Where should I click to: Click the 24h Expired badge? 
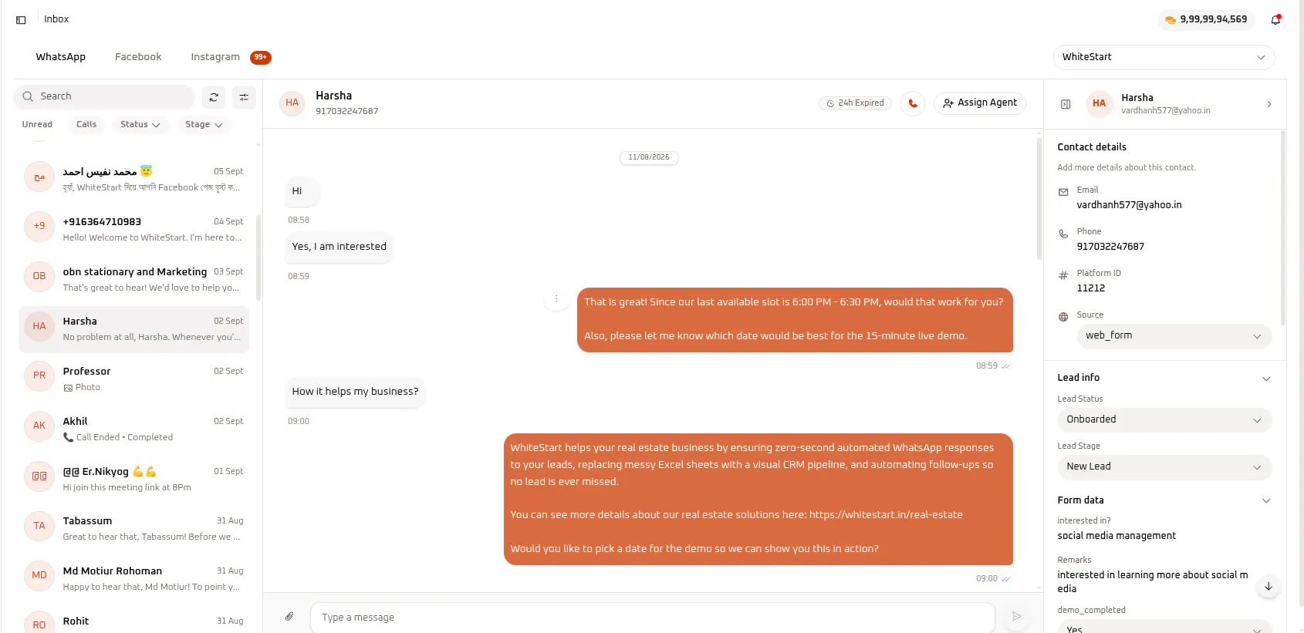(856, 103)
